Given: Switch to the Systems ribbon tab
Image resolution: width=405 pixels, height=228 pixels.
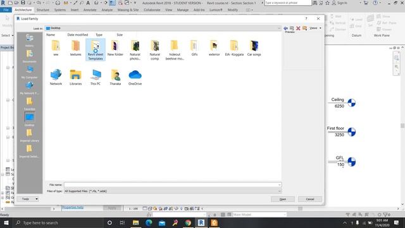Looking at the screenshot, I should (60, 10).
